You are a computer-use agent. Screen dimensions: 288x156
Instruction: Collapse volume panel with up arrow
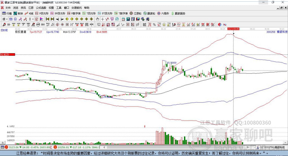pos(3,142)
